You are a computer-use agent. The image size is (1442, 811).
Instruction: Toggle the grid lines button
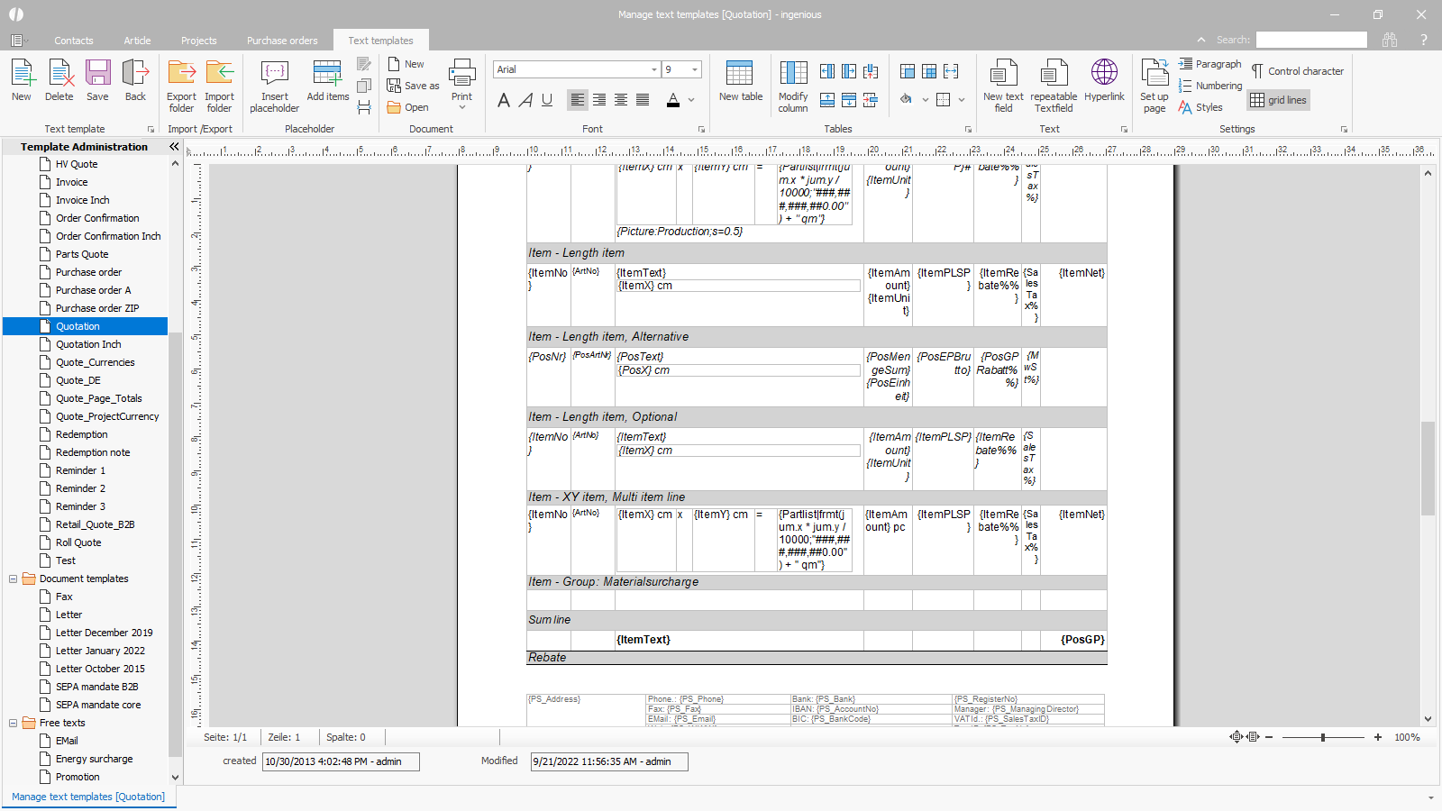(x=1278, y=100)
